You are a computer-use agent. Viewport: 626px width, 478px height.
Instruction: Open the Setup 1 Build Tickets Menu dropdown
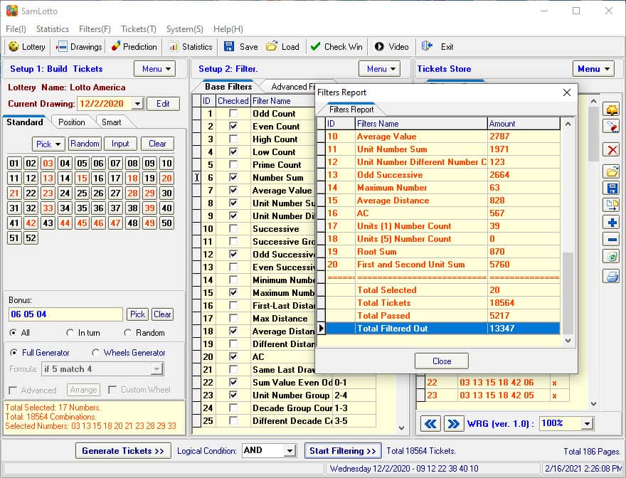(x=155, y=69)
